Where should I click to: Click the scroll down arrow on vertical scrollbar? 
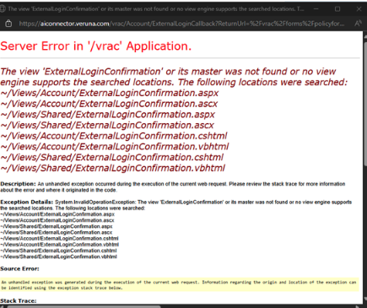coord(365,300)
